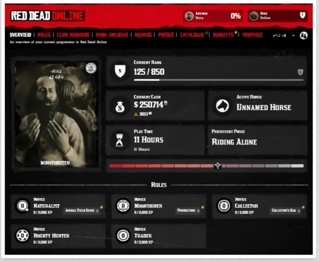This screenshot has width=319, height=261.
Task: Click the Trader role title
Action: pyautogui.click(x=143, y=236)
